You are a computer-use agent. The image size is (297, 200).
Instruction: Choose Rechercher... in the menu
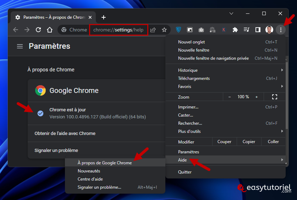click(x=225, y=123)
